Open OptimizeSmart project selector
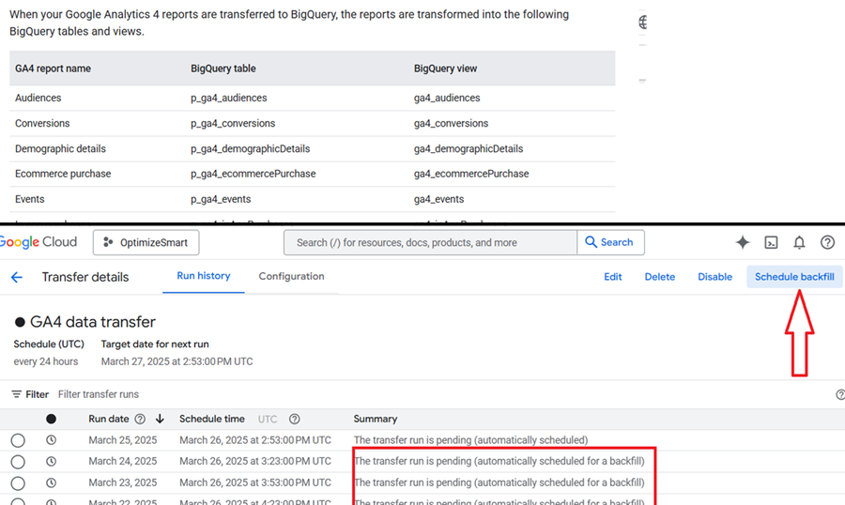The width and height of the screenshot is (845, 505). pos(146,242)
